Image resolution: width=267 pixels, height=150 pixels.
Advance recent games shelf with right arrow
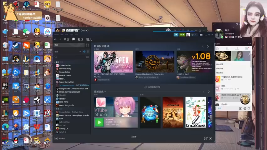209,92
